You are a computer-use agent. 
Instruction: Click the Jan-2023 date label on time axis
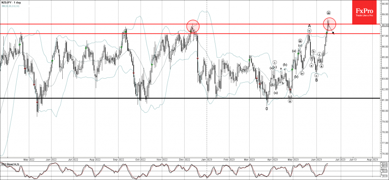point(206,160)
